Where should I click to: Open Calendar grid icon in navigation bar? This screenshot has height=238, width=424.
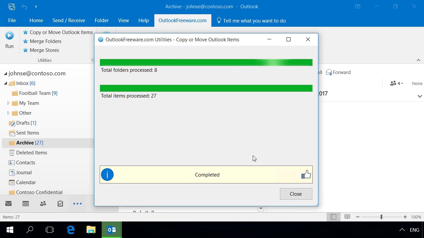26,204
